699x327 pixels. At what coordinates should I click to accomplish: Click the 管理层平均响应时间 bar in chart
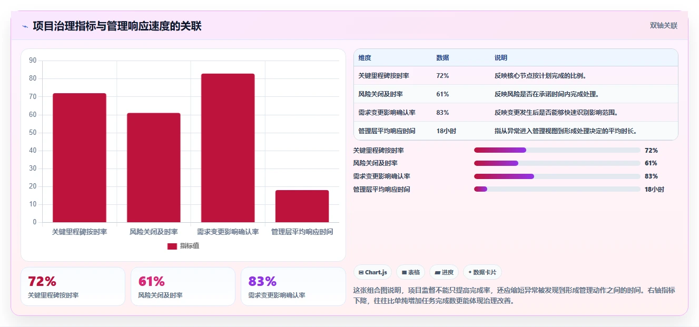[302, 206]
